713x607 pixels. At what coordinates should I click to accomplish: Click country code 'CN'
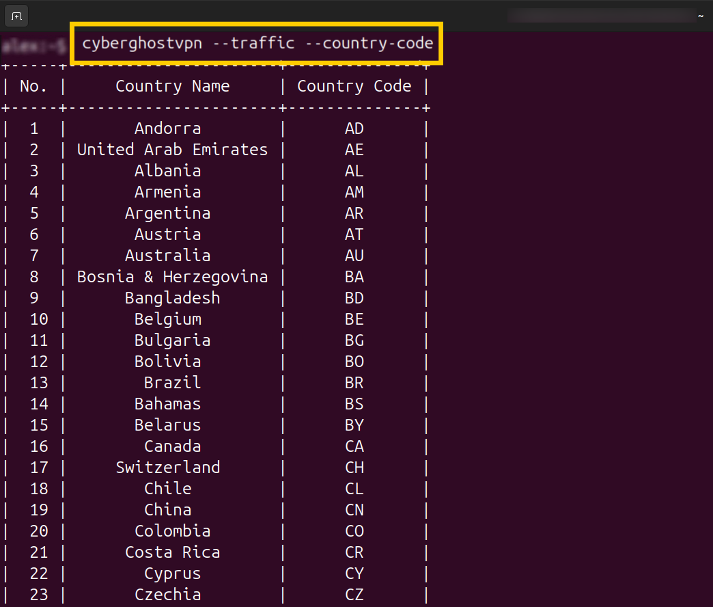[x=354, y=510]
